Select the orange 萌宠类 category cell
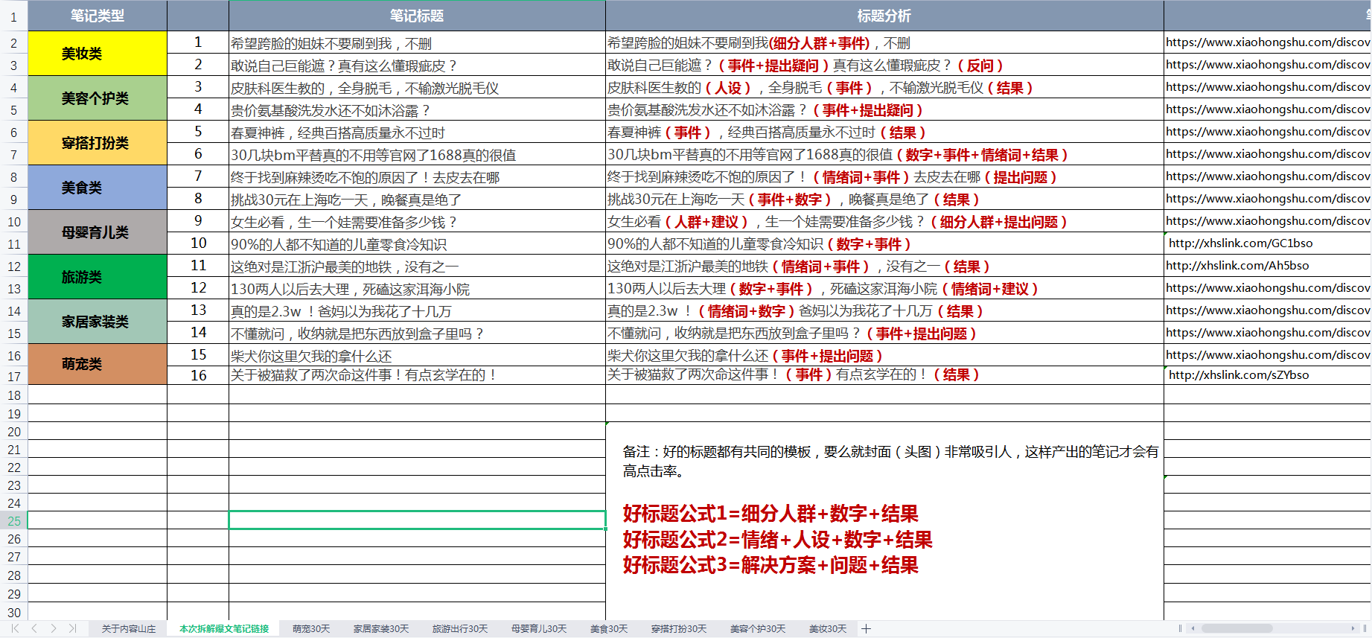Image resolution: width=1372 pixels, height=638 pixels. click(98, 364)
